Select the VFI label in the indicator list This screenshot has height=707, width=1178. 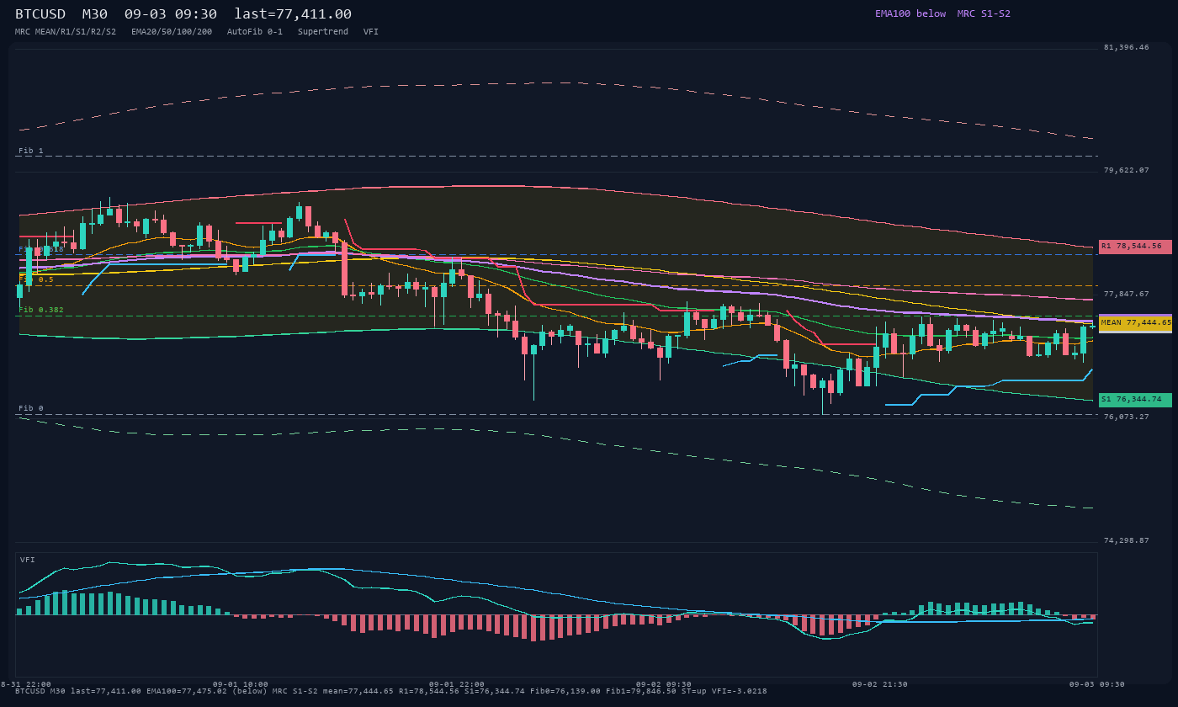[371, 32]
